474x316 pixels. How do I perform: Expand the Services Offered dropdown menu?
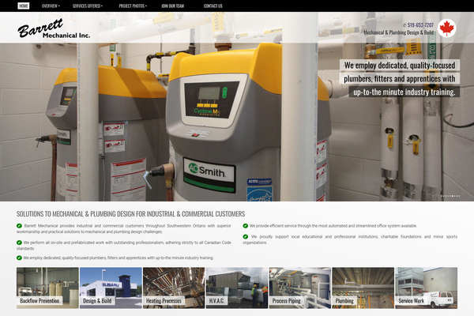click(88, 6)
